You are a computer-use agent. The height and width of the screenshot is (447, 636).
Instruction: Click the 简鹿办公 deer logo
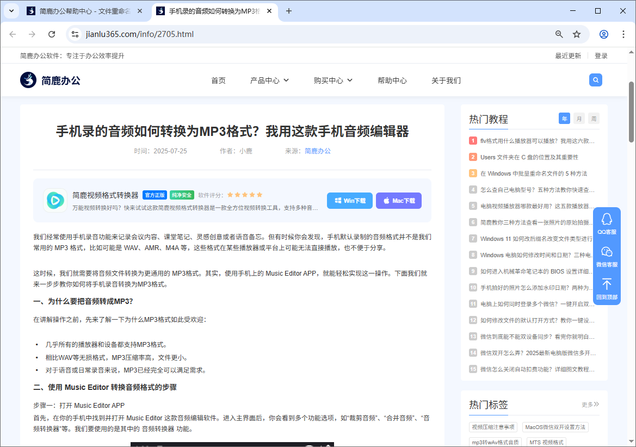(x=28, y=79)
